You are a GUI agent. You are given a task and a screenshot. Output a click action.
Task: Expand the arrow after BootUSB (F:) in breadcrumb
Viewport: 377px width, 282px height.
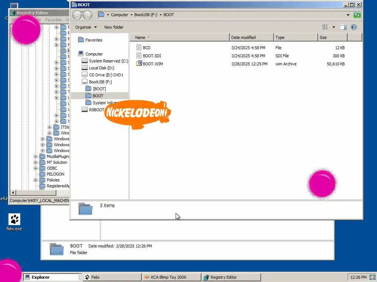pos(161,15)
